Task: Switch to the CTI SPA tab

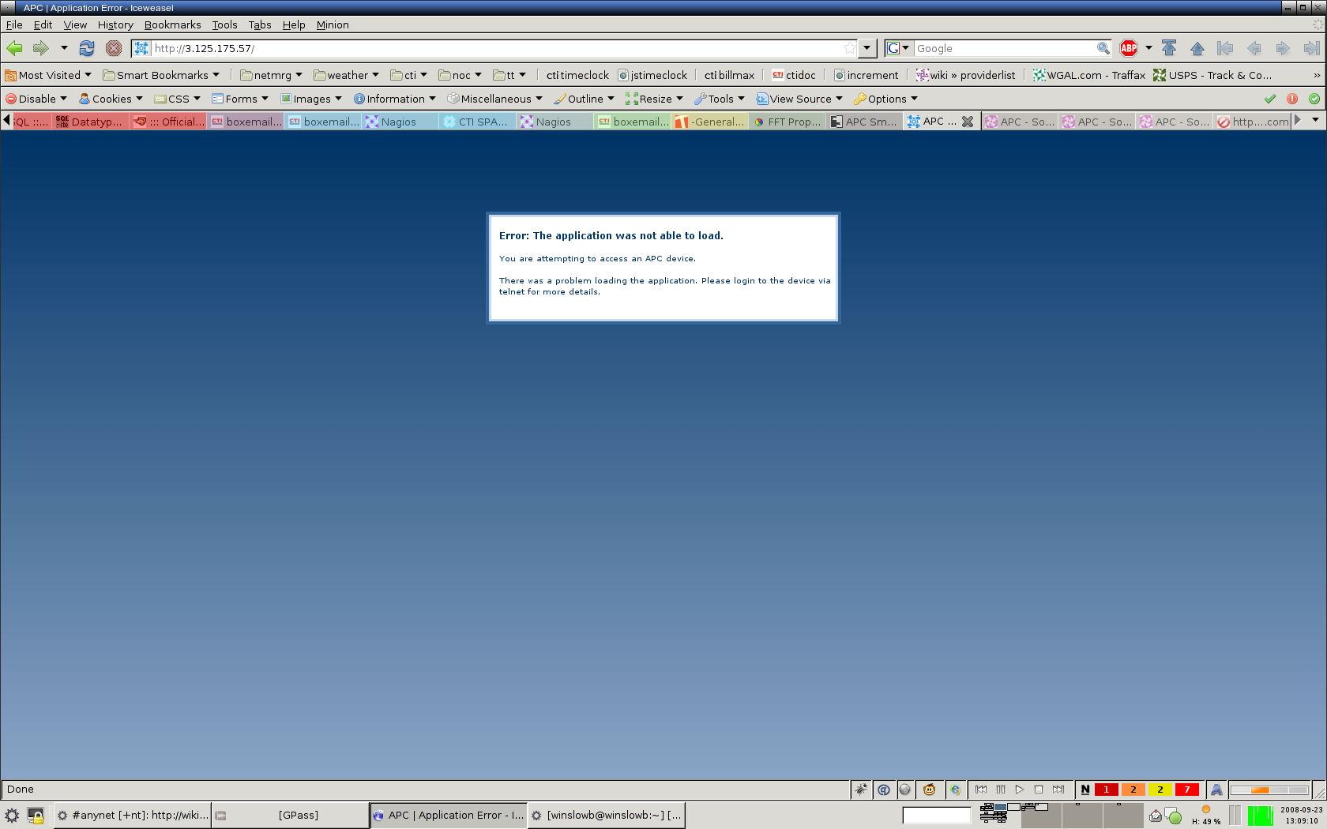Action: (x=476, y=122)
